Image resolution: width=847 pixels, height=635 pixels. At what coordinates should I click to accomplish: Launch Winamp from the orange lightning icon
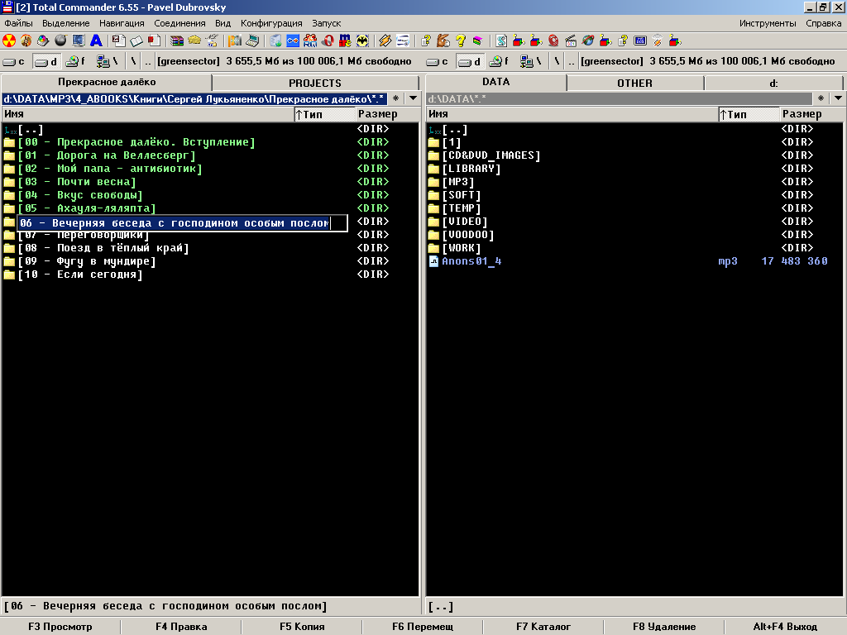click(x=385, y=41)
